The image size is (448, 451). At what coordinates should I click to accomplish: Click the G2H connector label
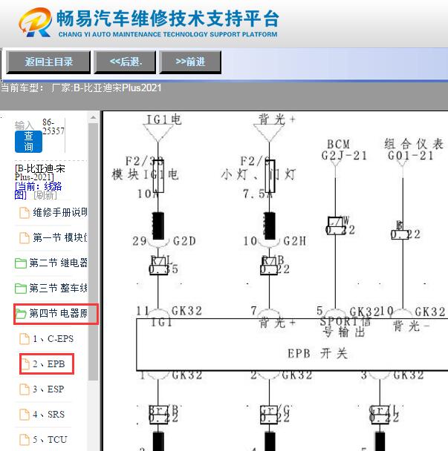(294, 241)
